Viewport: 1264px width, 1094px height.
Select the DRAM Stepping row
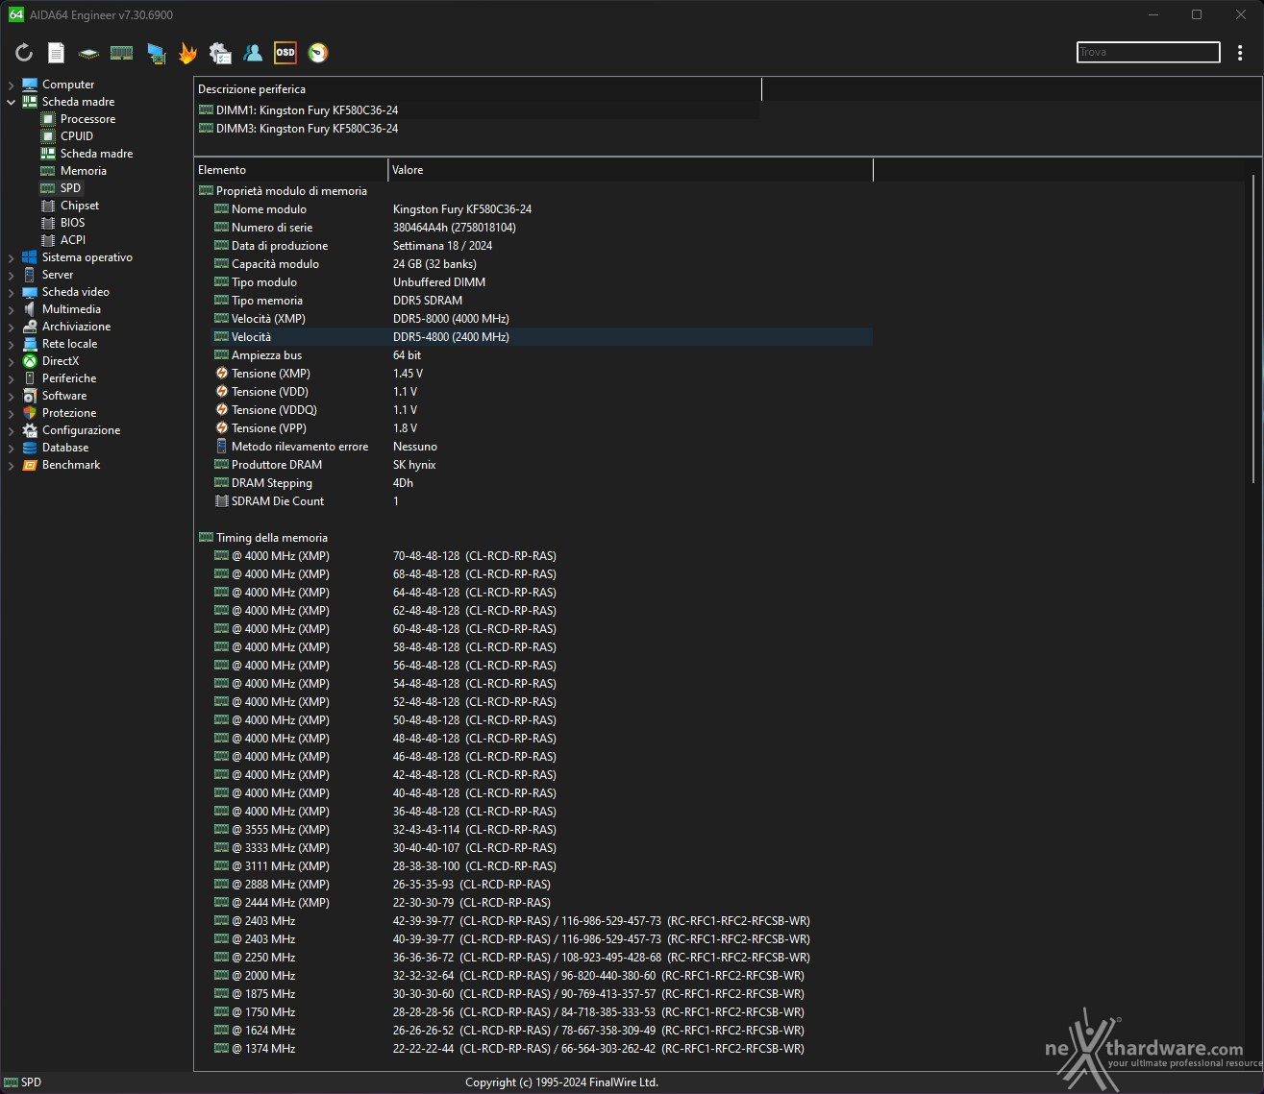542,483
